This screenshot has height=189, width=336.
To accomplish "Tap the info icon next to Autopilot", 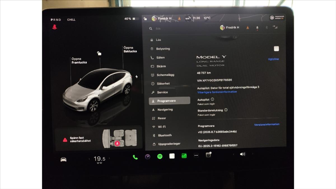I will click(x=212, y=99).
